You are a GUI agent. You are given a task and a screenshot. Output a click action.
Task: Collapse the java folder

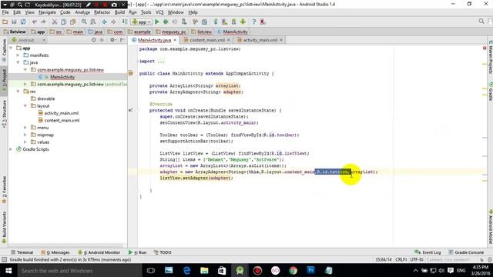tap(18, 62)
